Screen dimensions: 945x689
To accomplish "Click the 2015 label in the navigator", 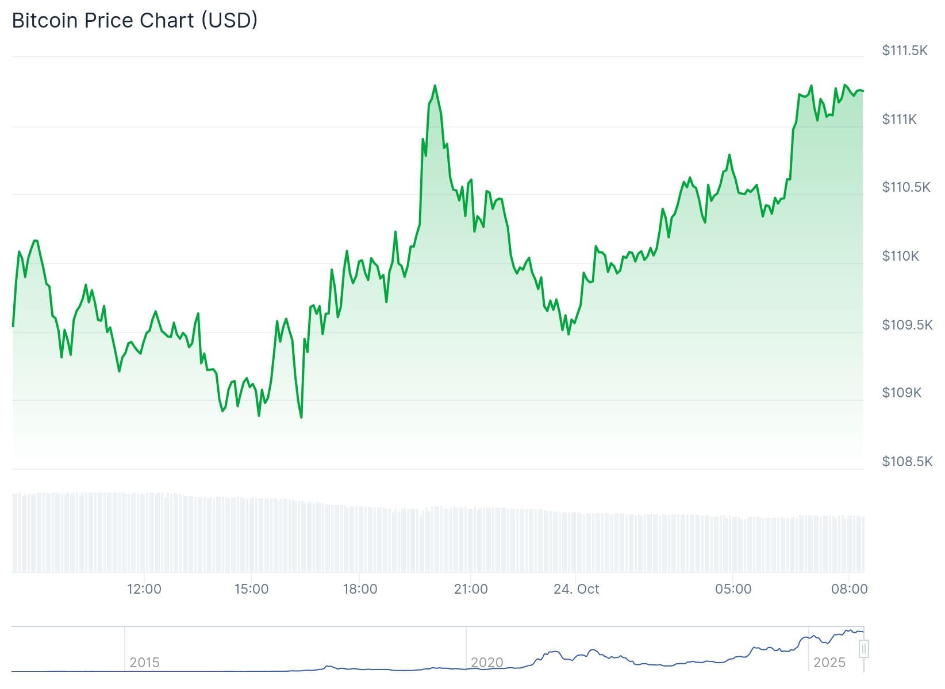I will [144, 663].
